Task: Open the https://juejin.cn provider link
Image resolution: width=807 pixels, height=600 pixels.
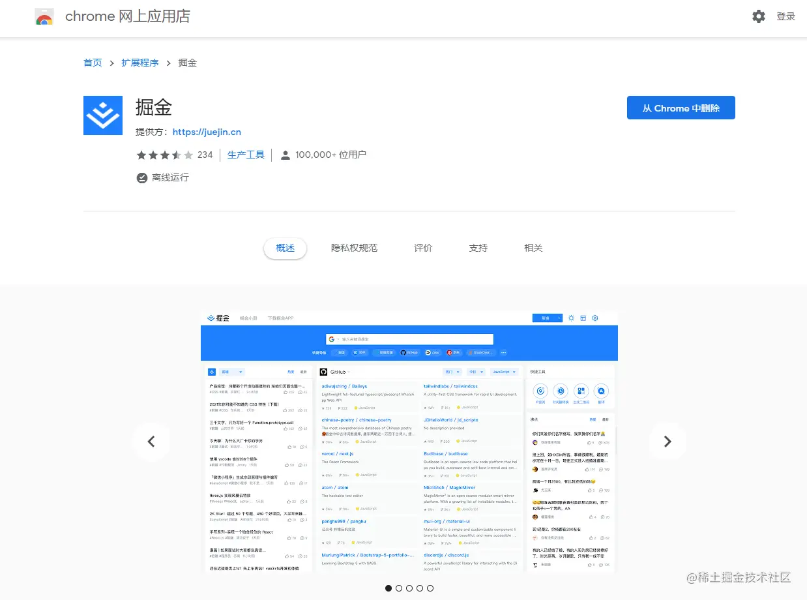Action: coord(207,132)
